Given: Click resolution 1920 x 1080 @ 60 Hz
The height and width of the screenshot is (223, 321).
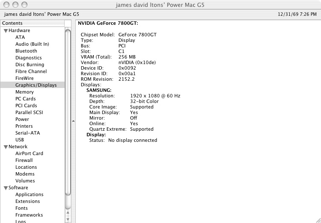Looking at the screenshot, I should 155,96.
